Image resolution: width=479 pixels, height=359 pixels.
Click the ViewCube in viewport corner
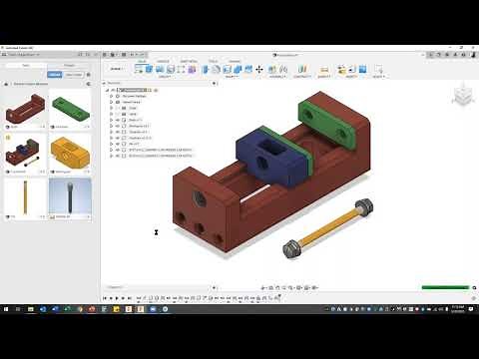(x=463, y=96)
